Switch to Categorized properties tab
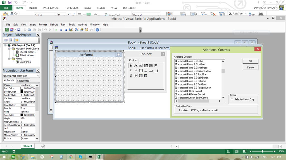The width and height of the screenshot is (286, 160). tap(23, 80)
